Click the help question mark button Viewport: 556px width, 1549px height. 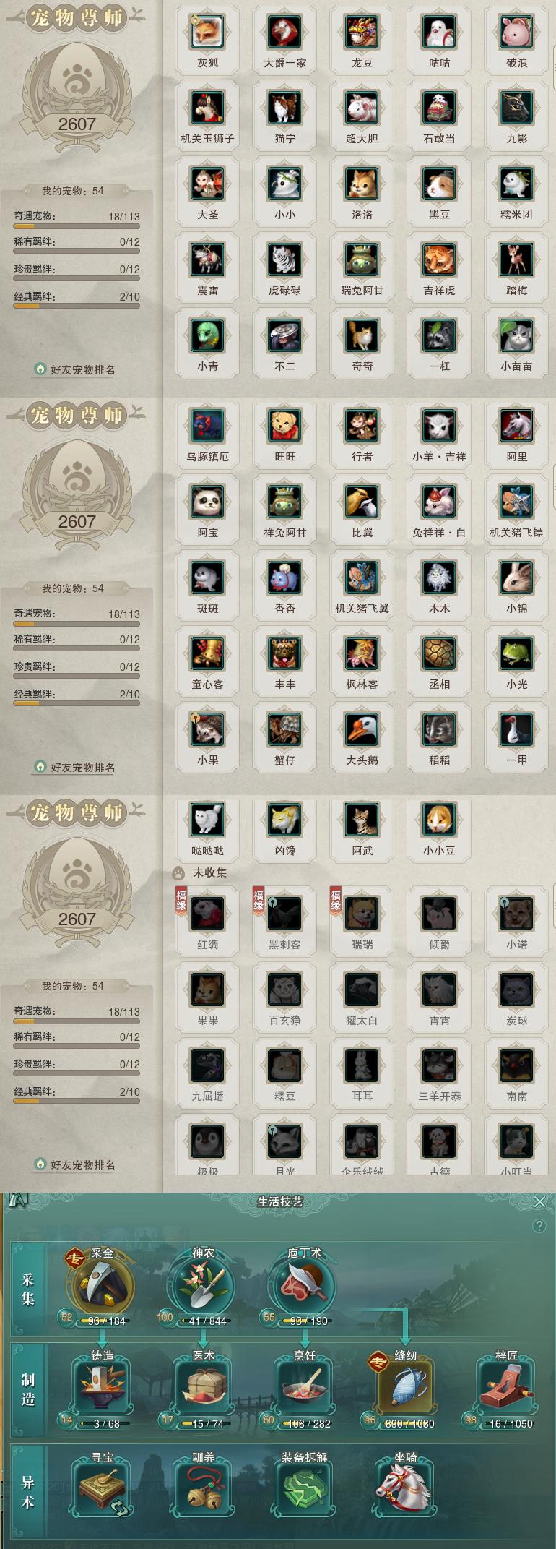pyautogui.click(x=539, y=1226)
